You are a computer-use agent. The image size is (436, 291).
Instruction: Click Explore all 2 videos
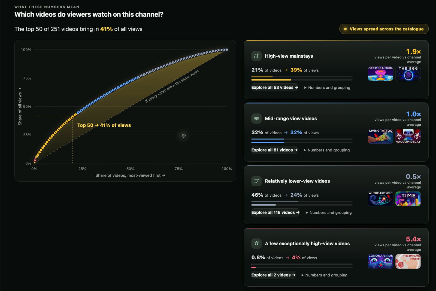[x=273, y=275]
